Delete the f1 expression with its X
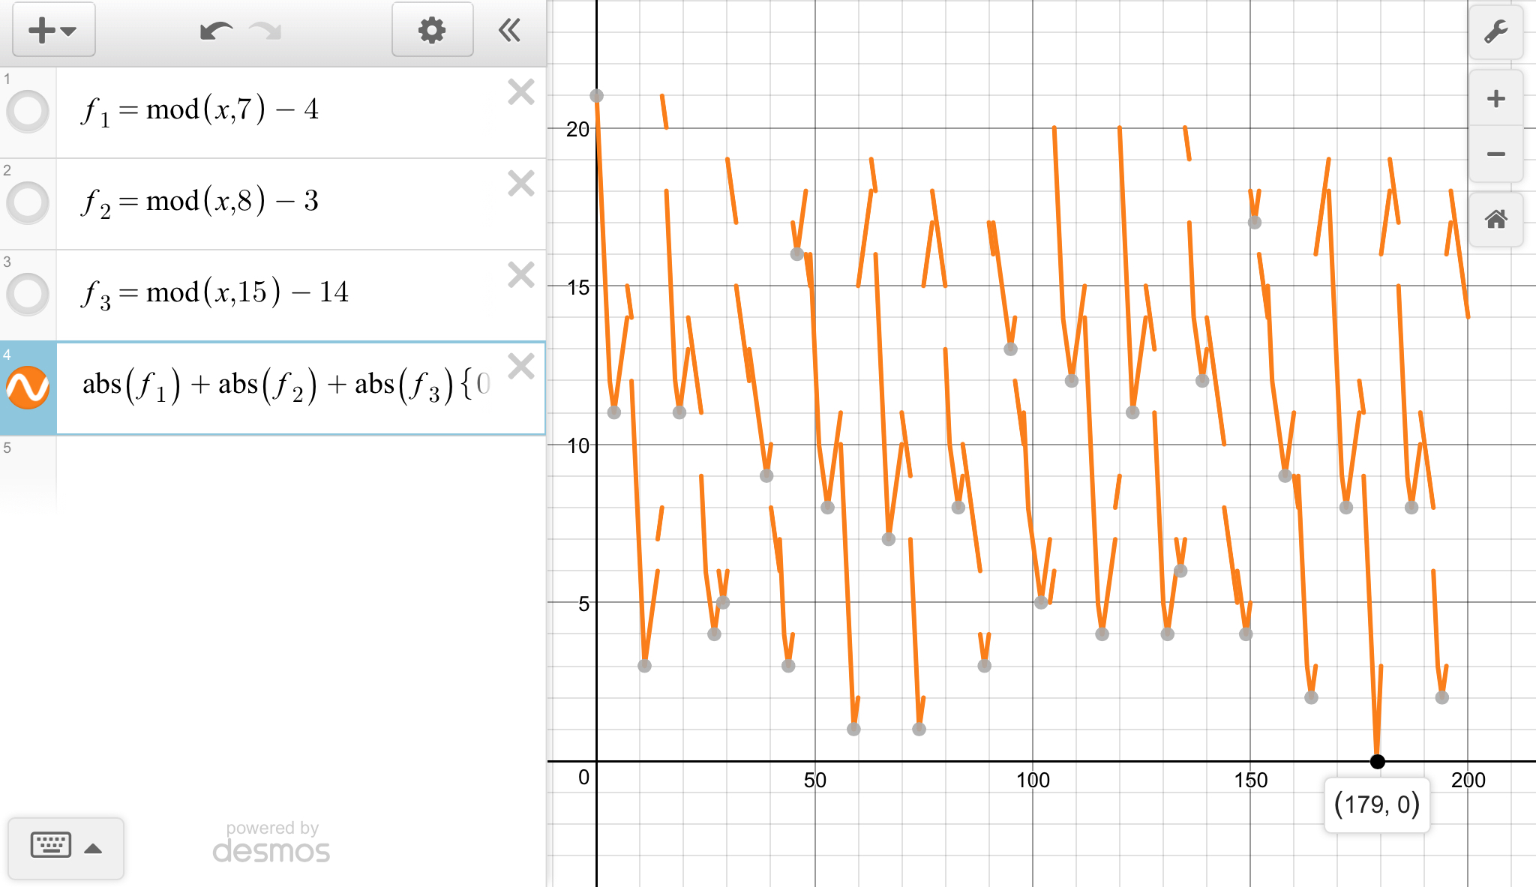 pos(520,92)
